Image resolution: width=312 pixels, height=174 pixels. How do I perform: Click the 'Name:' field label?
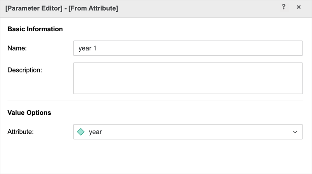tap(17, 48)
